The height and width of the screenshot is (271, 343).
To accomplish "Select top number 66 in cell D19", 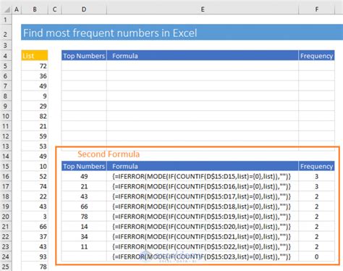I will click(84, 207).
